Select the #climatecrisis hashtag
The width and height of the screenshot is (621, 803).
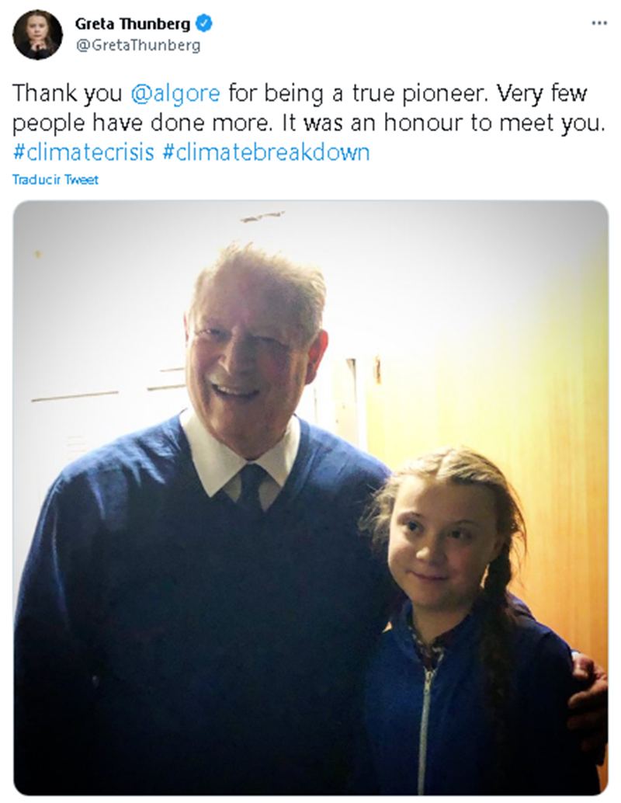pyautogui.click(x=84, y=151)
